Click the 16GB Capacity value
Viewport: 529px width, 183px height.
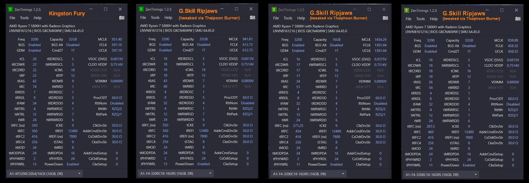click(336, 40)
